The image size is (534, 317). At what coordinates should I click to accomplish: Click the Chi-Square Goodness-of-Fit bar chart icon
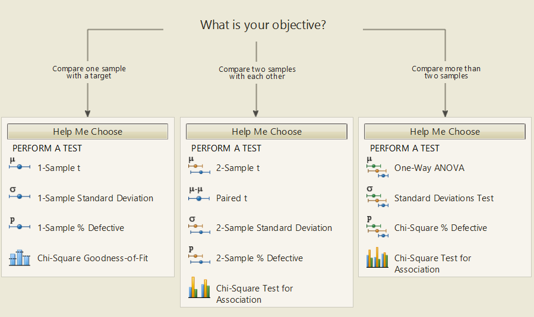(x=19, y=258)
